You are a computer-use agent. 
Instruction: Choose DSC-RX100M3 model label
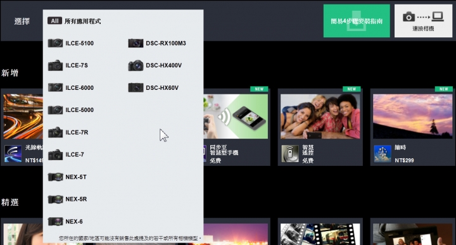click(166, 43)
